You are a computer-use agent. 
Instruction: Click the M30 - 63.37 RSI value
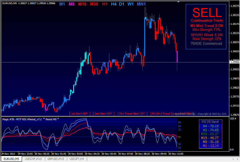click(x=210, y=134)
